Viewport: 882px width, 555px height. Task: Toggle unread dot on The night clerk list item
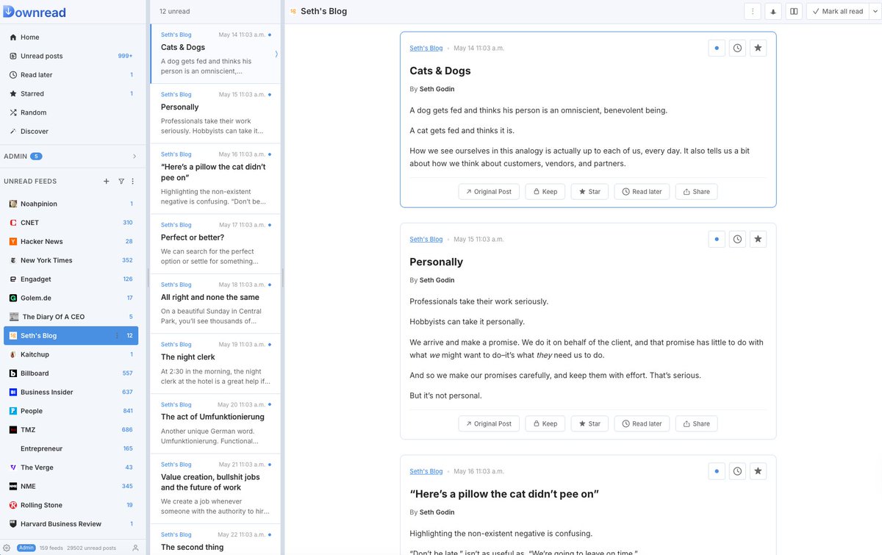pyautogui.click(x=270, y=344)
